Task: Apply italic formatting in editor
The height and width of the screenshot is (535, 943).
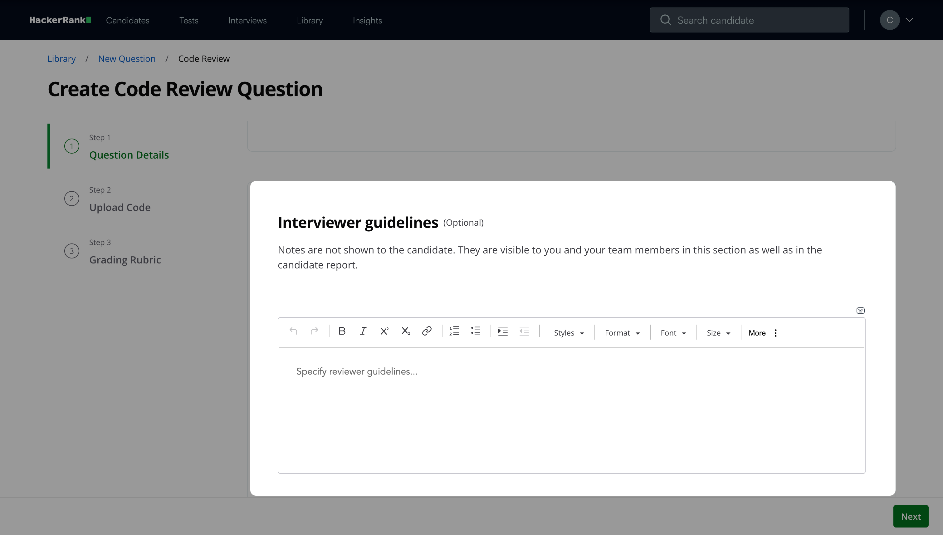Action: [363, 331]
